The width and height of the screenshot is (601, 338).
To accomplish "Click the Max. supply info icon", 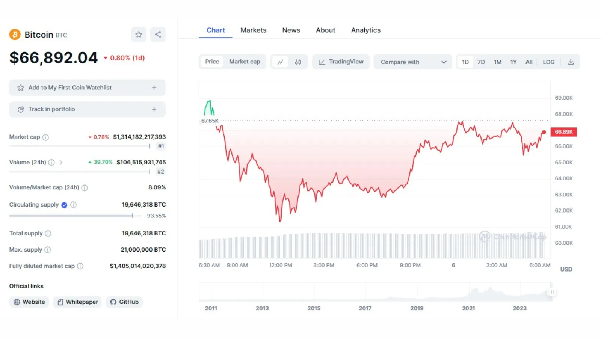I will [48, 250].
